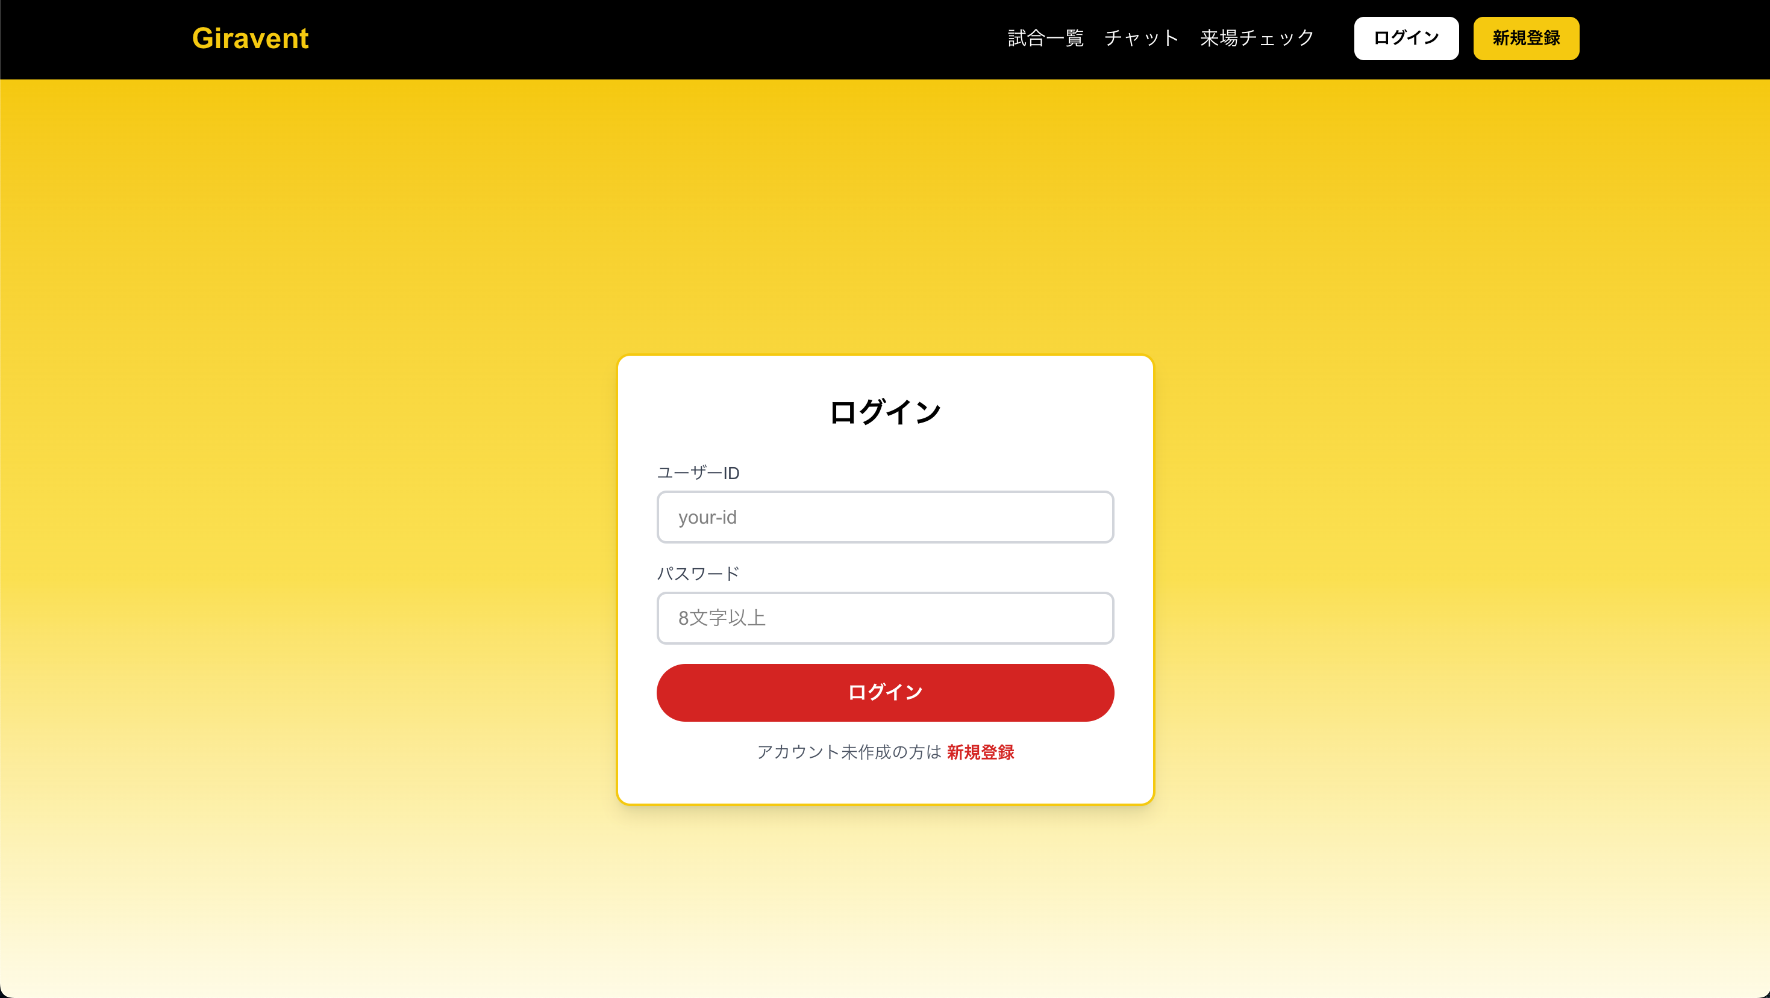Open the Giravent home logo
Image resolution: width=1770 pixels, height=998 pixels.
250,39
